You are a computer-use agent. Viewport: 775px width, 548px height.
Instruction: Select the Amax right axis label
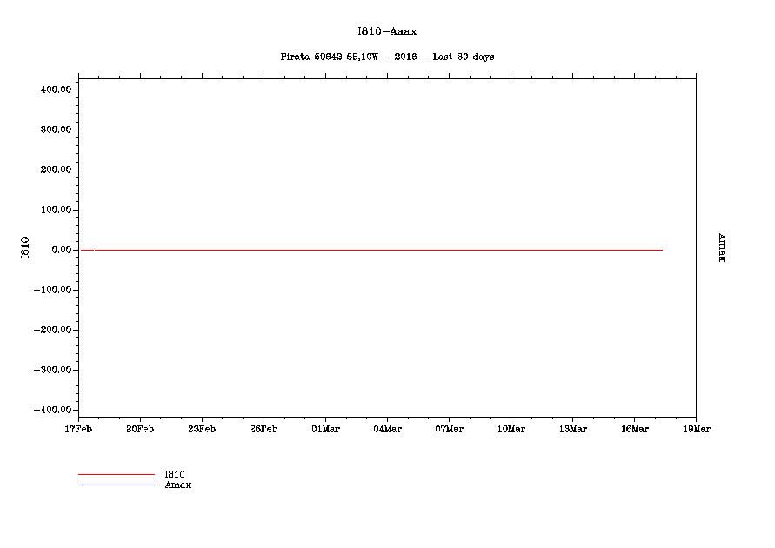pos(721,247)
